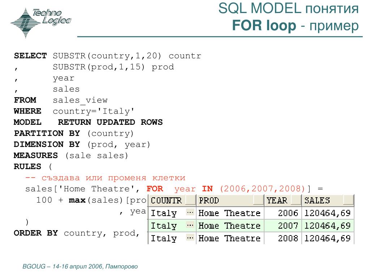This screenshot has width=370, height=277.
Task: Open ellipsis button in the 2008 row
Action: 190,238
